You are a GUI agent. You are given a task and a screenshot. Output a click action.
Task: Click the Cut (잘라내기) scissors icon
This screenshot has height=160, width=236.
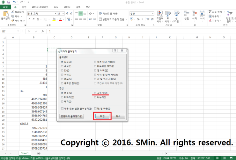13,12
